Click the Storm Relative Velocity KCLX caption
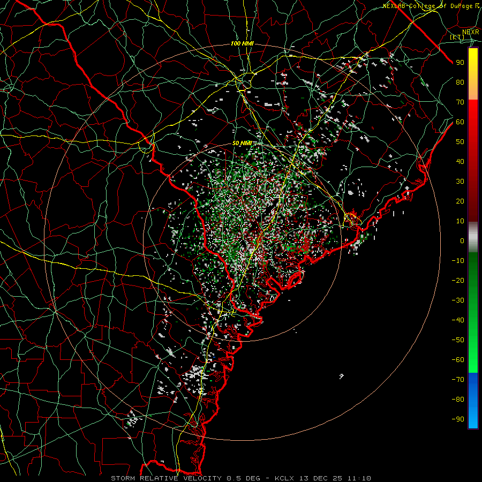The height and width of the screenshot is (482, 482). pyautogui.click(x=241, y=478)
